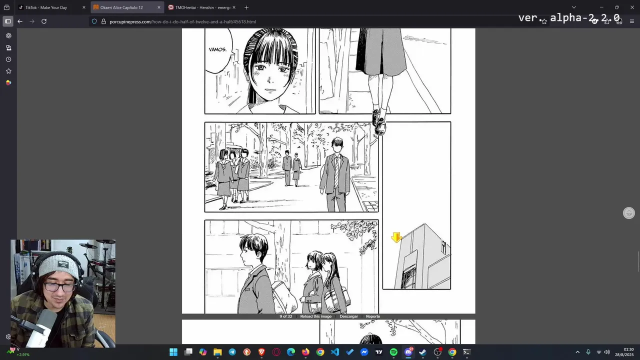The height and width of the screenshot is (360, 640).
Task: Click the colorful extension icon in sidebar
Action: (8, 83)
